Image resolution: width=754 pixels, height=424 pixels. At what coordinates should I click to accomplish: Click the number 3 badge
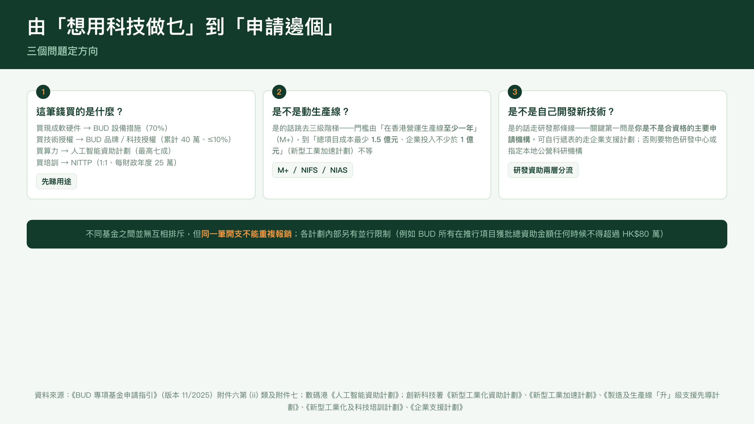tap(515, 92)
